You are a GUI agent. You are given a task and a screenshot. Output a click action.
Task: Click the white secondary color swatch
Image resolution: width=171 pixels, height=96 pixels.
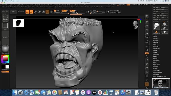(x=7, y=67)
